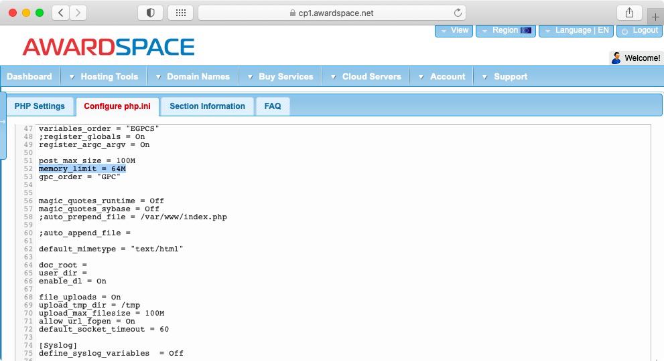
Task: Click the AwardSpace logo
Action: [x=109, y=47]
